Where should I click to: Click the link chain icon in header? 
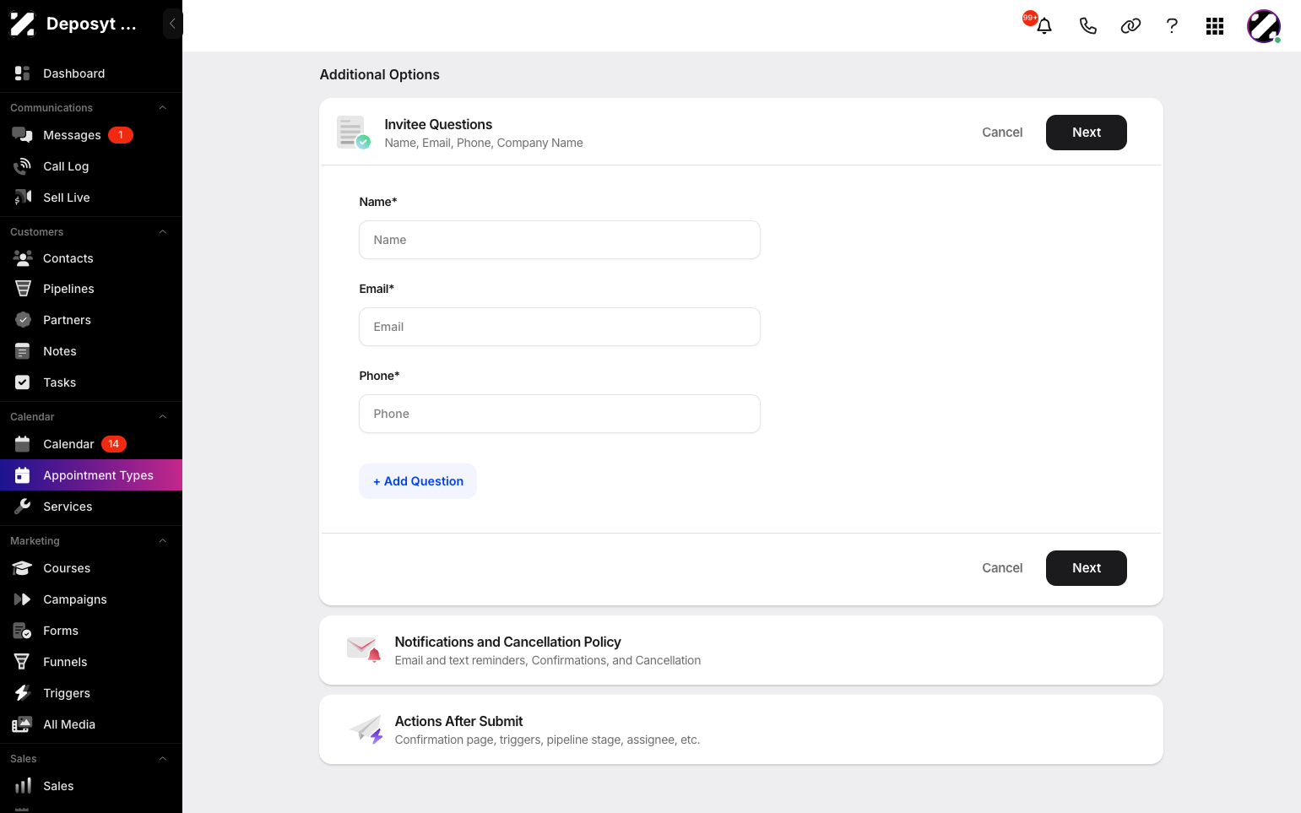[1130, 26]
